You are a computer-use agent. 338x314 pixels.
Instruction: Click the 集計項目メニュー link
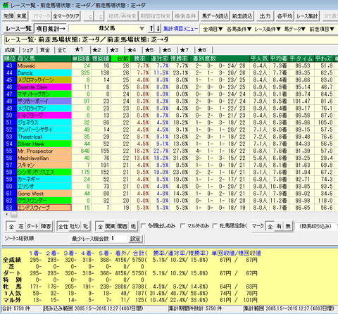tap(181, 29)
